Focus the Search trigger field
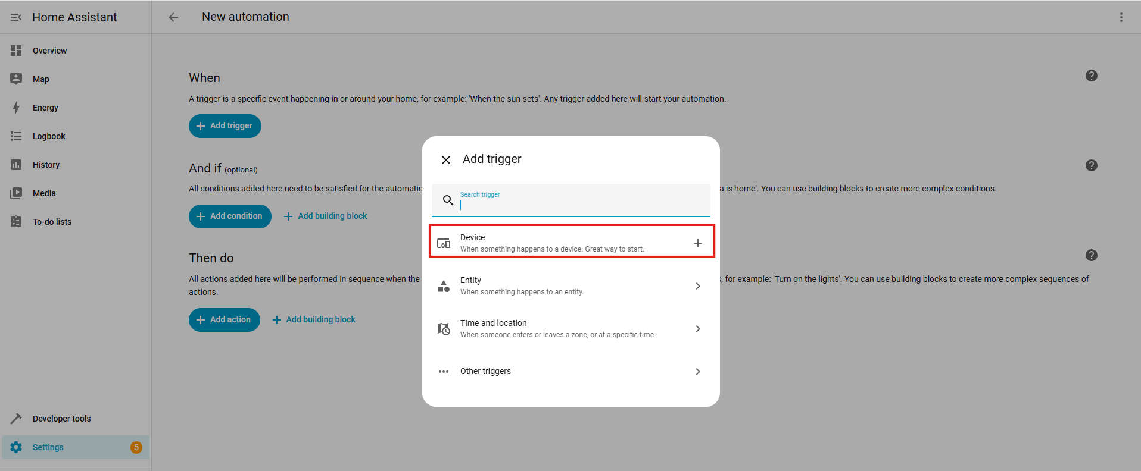The image size is (1141, 471). tap(571, 200)
